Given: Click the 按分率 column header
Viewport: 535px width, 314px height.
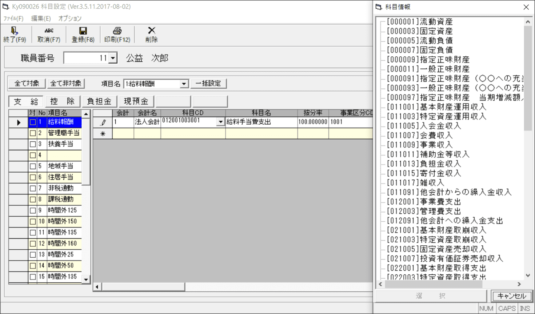Looking at the screenshot, I should coord(313,113).
